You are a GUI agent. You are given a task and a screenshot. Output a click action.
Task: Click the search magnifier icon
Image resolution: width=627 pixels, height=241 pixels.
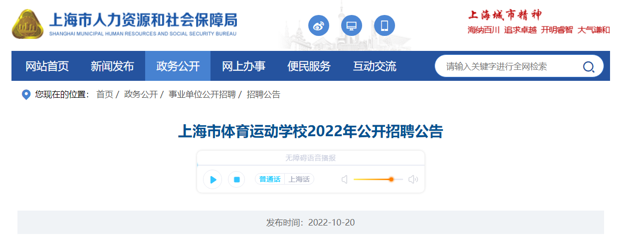[x=589, y=67]
